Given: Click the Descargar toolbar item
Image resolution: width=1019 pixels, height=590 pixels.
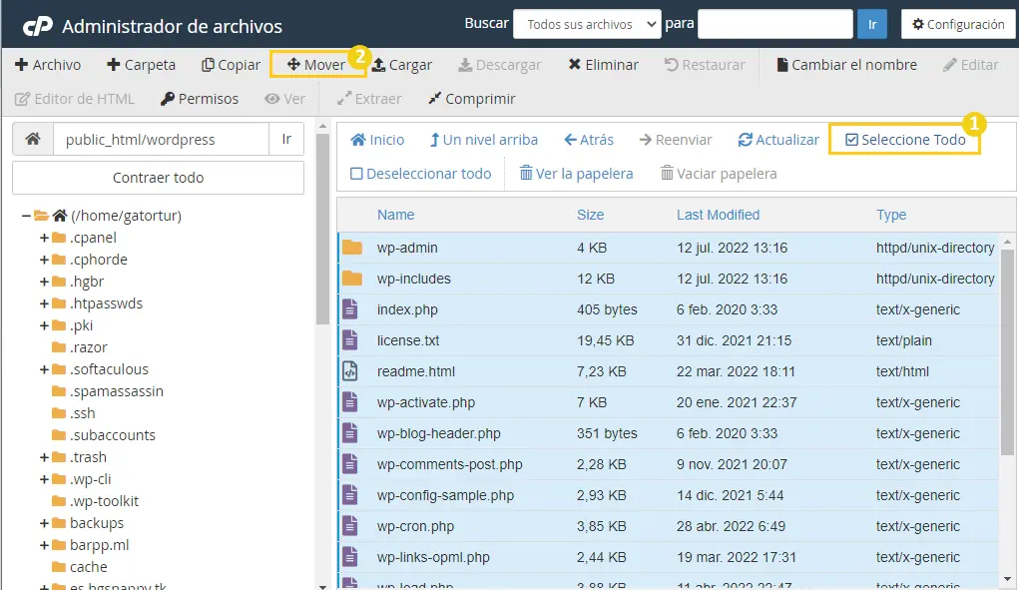Looking at the screenshot, I should [x=500, y=65].
